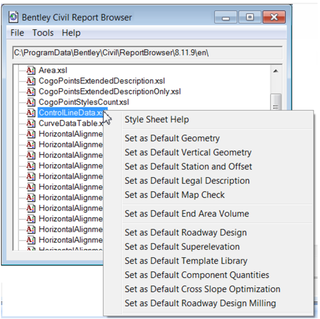Image resolution: width=320 pixels, height=319 pixels.
Task: Select Set as Default Roadway Design
Action: coord(185,232)
